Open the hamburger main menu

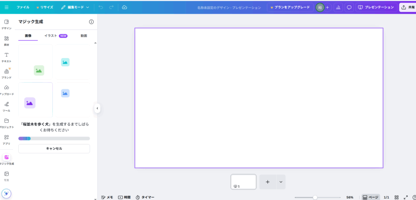6,7
